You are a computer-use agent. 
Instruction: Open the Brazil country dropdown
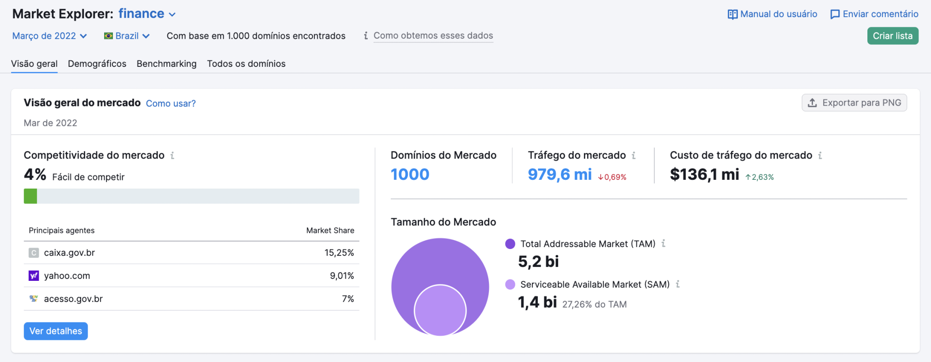coord(127,36)
